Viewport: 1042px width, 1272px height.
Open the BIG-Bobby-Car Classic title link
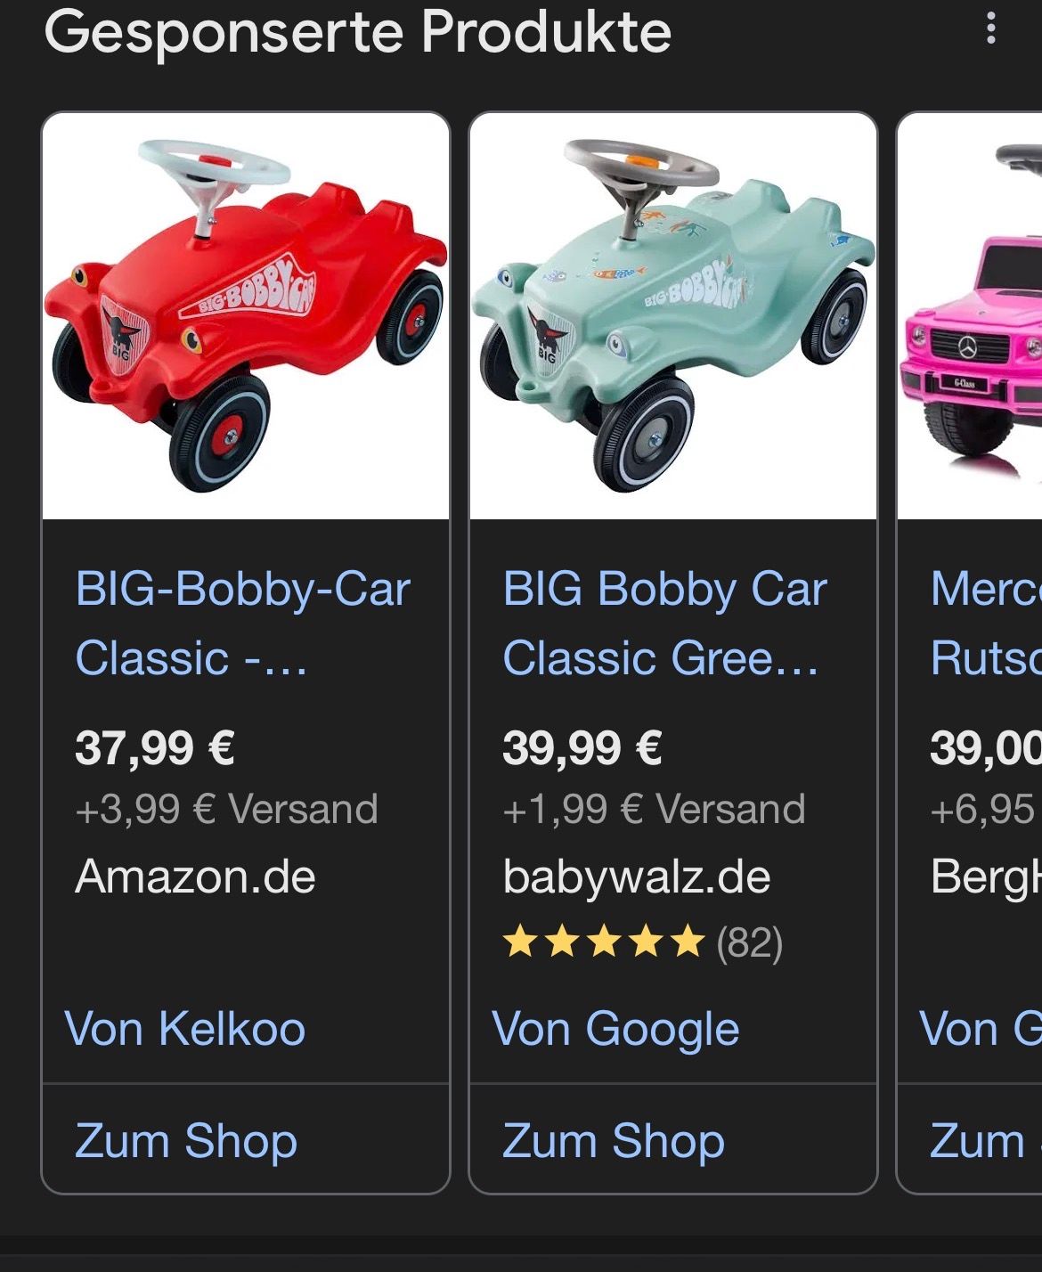242,623
